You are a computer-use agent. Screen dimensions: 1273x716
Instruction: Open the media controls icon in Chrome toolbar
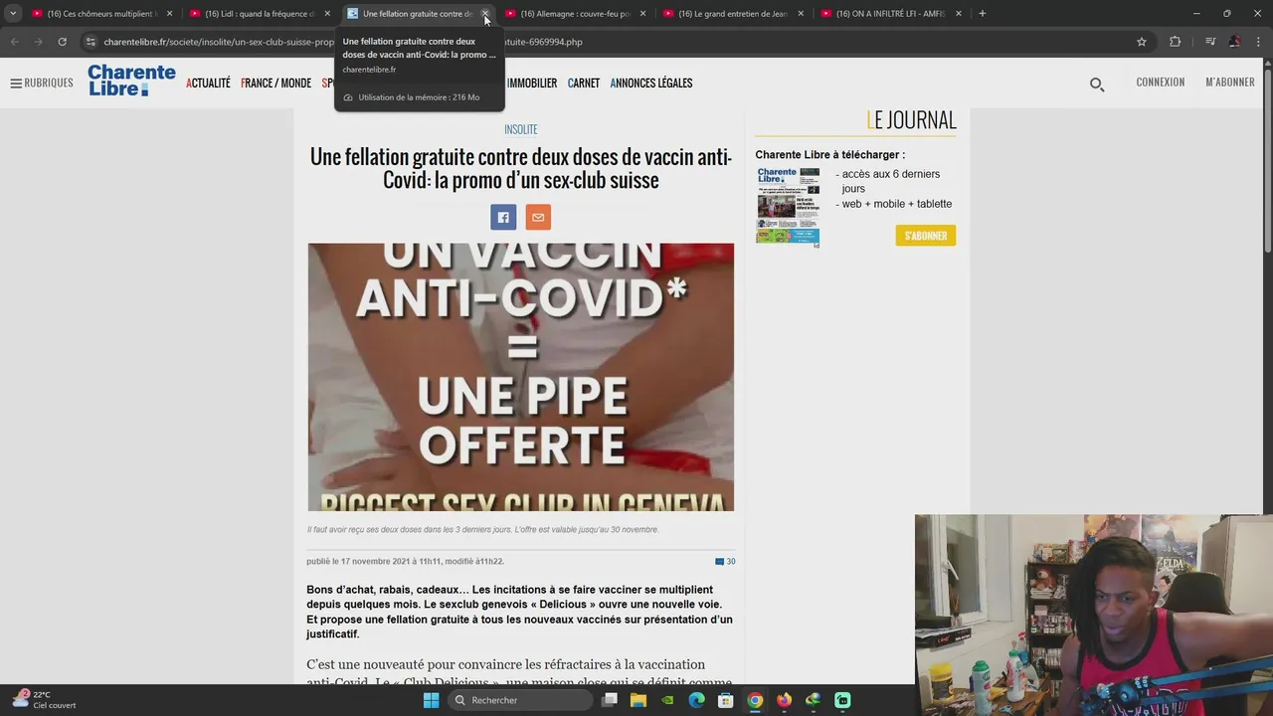pos(1210,42)
